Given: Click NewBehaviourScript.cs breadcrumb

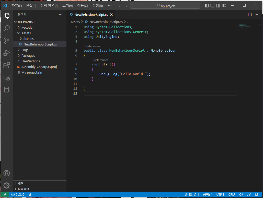Looking at the screenshot, I should coord(104,22).
